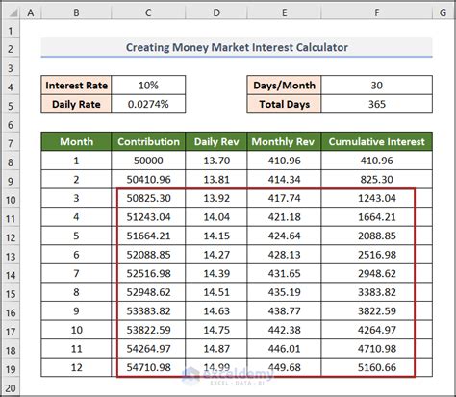Select the daily rev cell 14.15
This screenshot has width=456, height=397.
tap(216, 236)
